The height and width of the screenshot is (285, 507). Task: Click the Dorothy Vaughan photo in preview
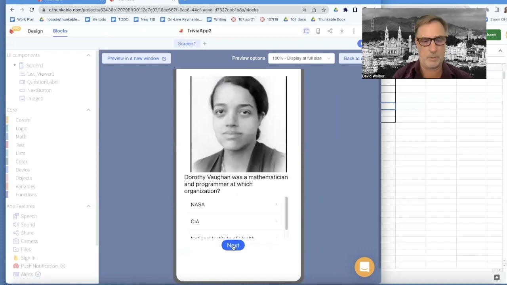238,124
